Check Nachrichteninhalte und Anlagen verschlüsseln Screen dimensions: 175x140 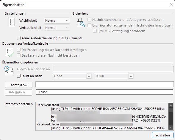(89, 20)
